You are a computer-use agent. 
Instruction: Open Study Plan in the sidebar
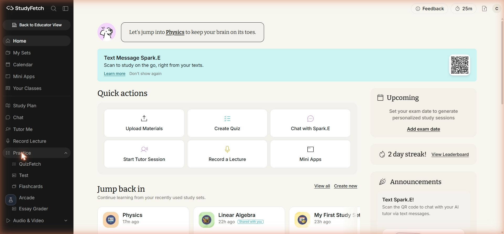click(36, 105)
